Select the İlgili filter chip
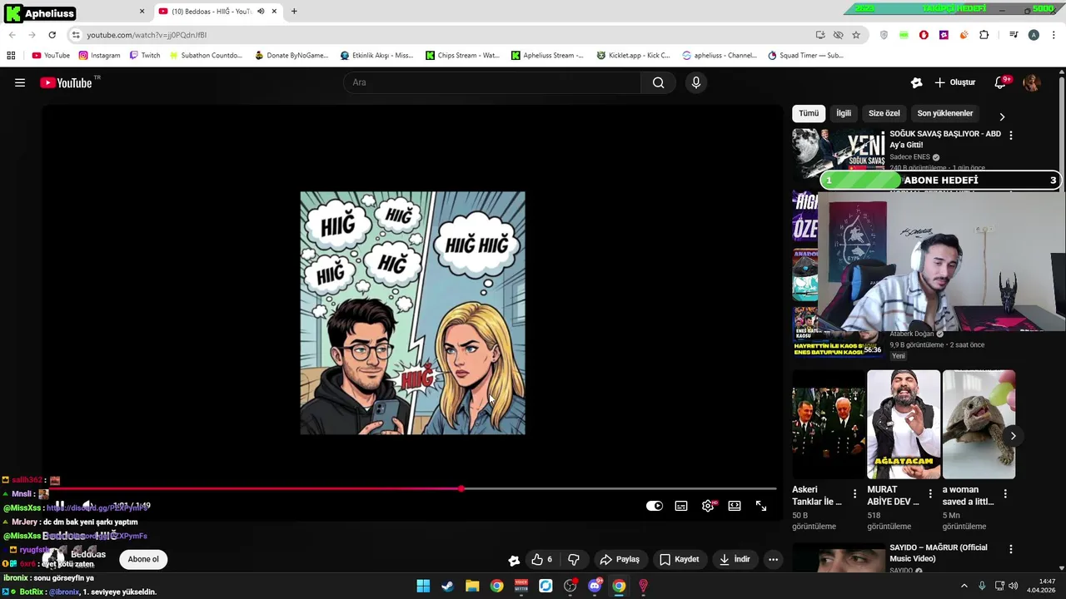This screenshot has width=1066, height=599. [844, 113]
